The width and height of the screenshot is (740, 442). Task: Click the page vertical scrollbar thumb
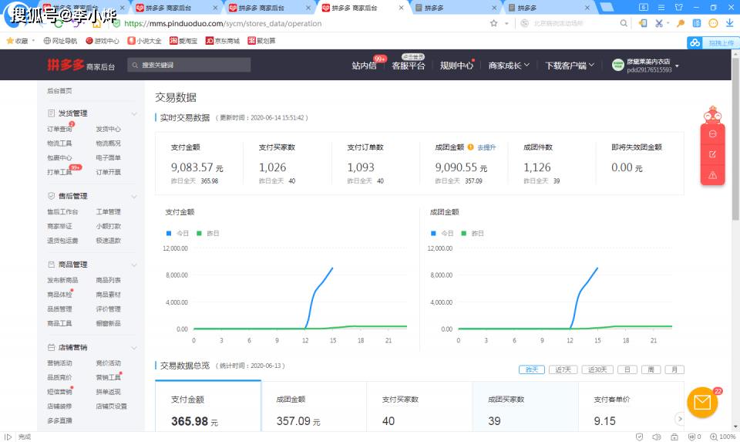[x=735, y=138]
